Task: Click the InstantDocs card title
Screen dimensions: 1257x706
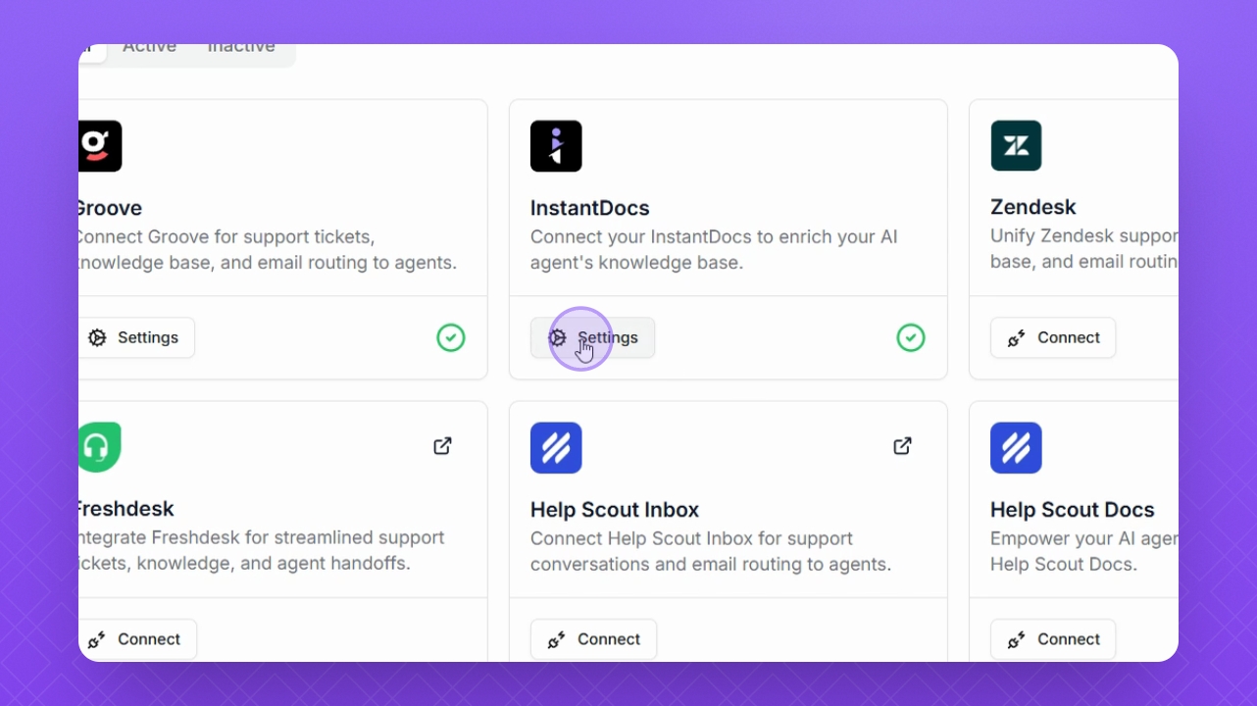Action: [x=589, y=208]
